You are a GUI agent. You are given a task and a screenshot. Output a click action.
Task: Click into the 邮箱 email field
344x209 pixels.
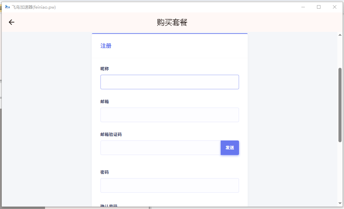169,115
